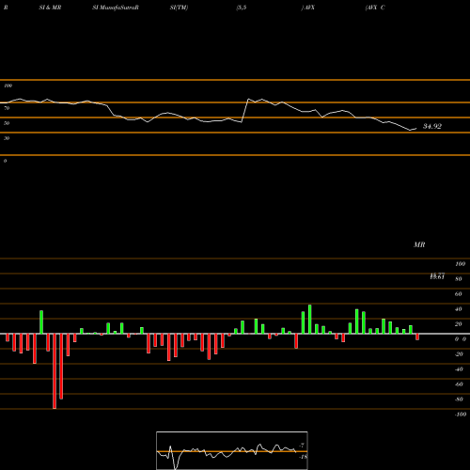Screen dimensions: 470x470
Task: Click the -20 label on MR axis
Action: [x=459, y=354]
